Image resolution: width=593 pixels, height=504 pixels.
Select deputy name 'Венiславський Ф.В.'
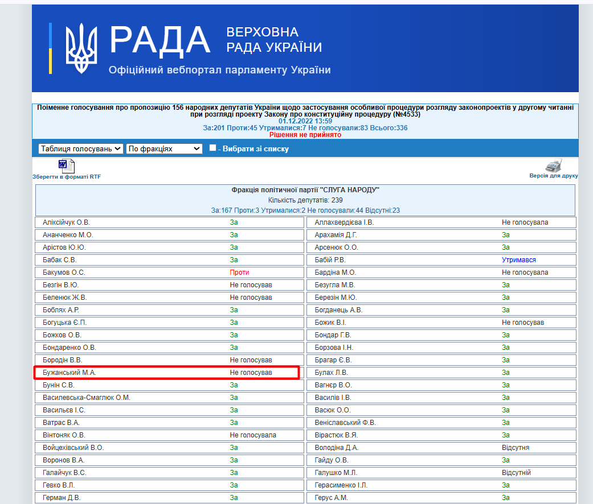point(345,423)
